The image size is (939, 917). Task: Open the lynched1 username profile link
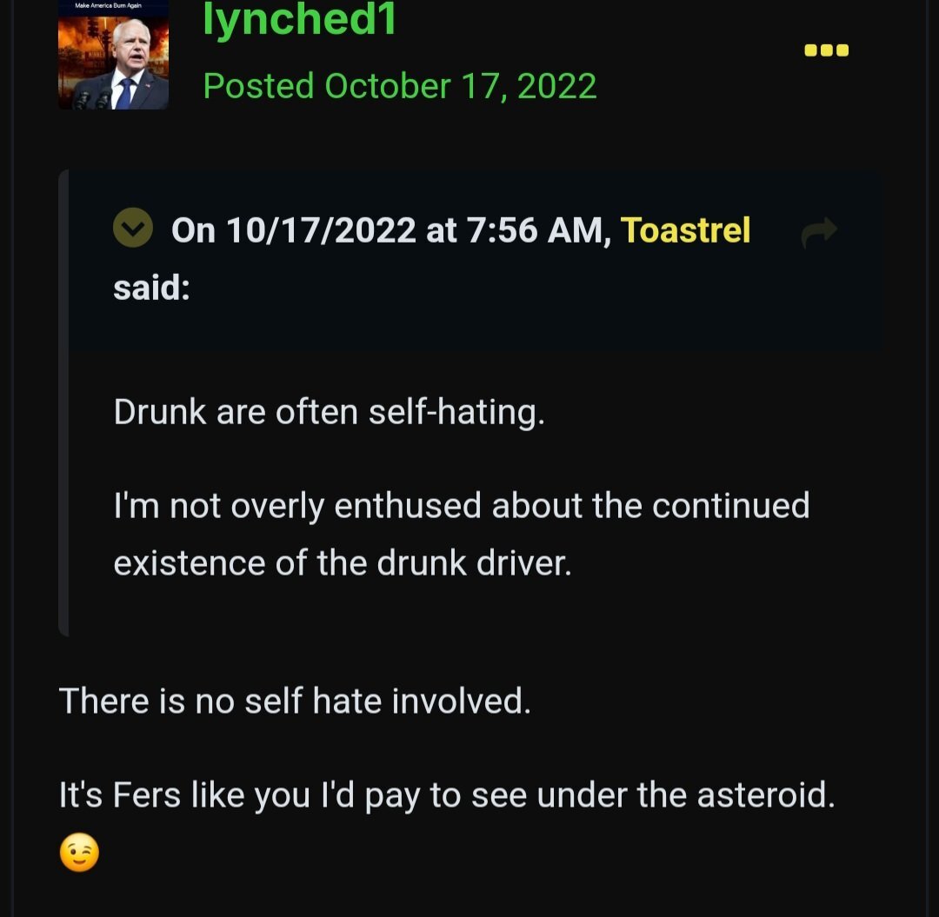point(299,19)
